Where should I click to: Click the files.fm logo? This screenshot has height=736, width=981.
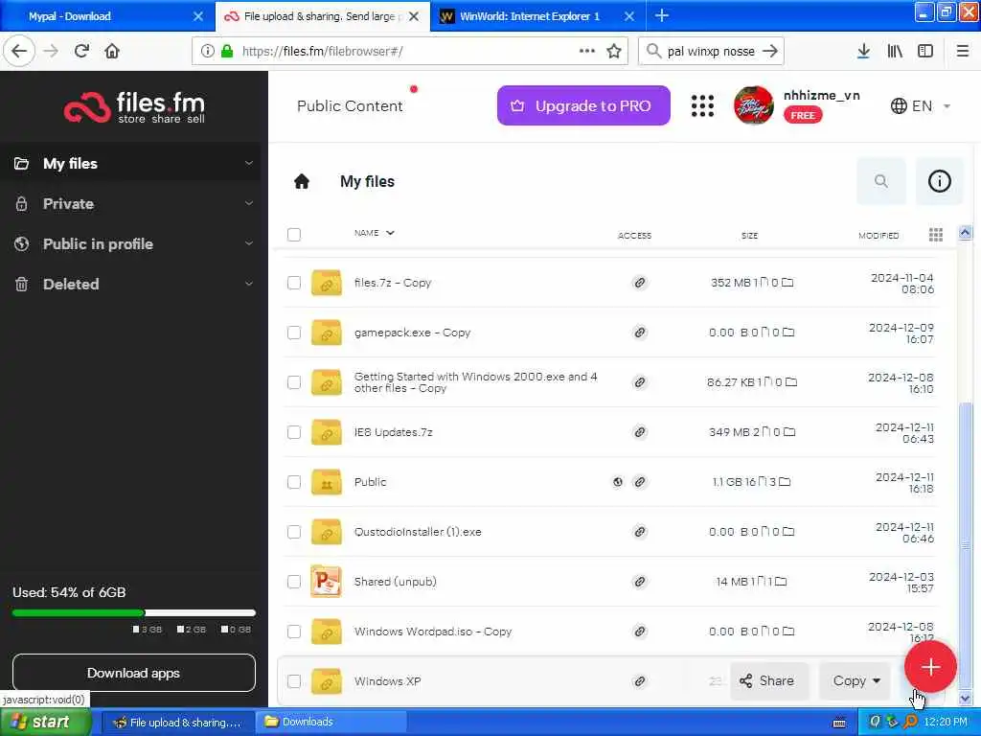coord(134,107)
